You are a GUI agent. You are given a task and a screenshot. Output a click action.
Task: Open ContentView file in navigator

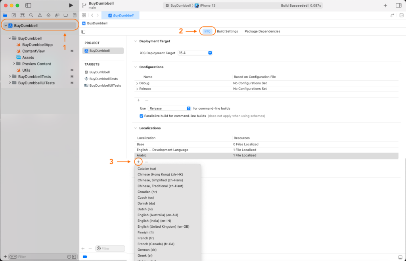click(x=33, y=51)
